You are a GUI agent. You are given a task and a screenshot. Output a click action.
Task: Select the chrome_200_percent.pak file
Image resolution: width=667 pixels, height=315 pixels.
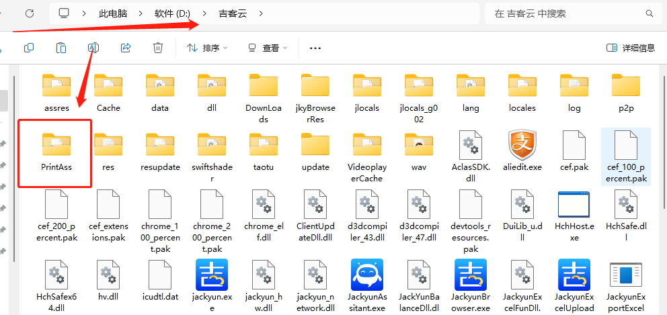click(x=212, y=222)
